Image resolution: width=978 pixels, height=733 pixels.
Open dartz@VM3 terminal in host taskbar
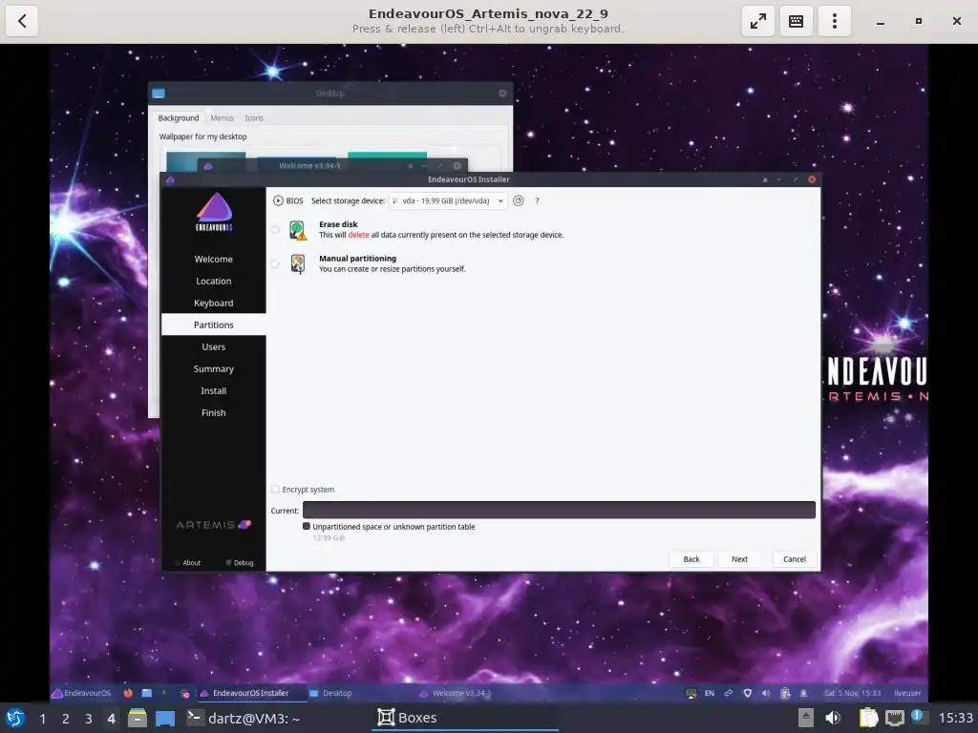point(244,718)
